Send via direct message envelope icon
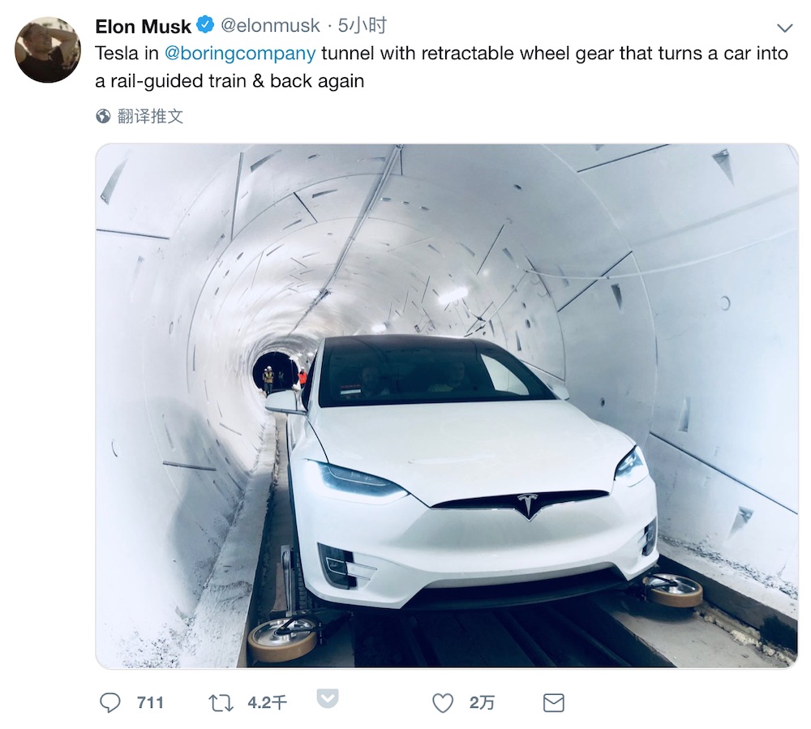The image size is (811, 729). pos(554,703)
